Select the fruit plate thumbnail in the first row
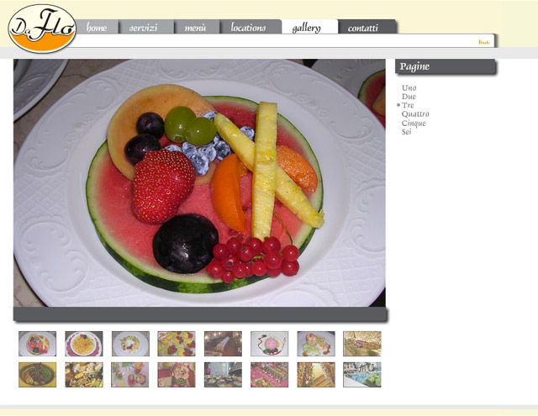Viewport: 538px width, 416px height. 37,344
